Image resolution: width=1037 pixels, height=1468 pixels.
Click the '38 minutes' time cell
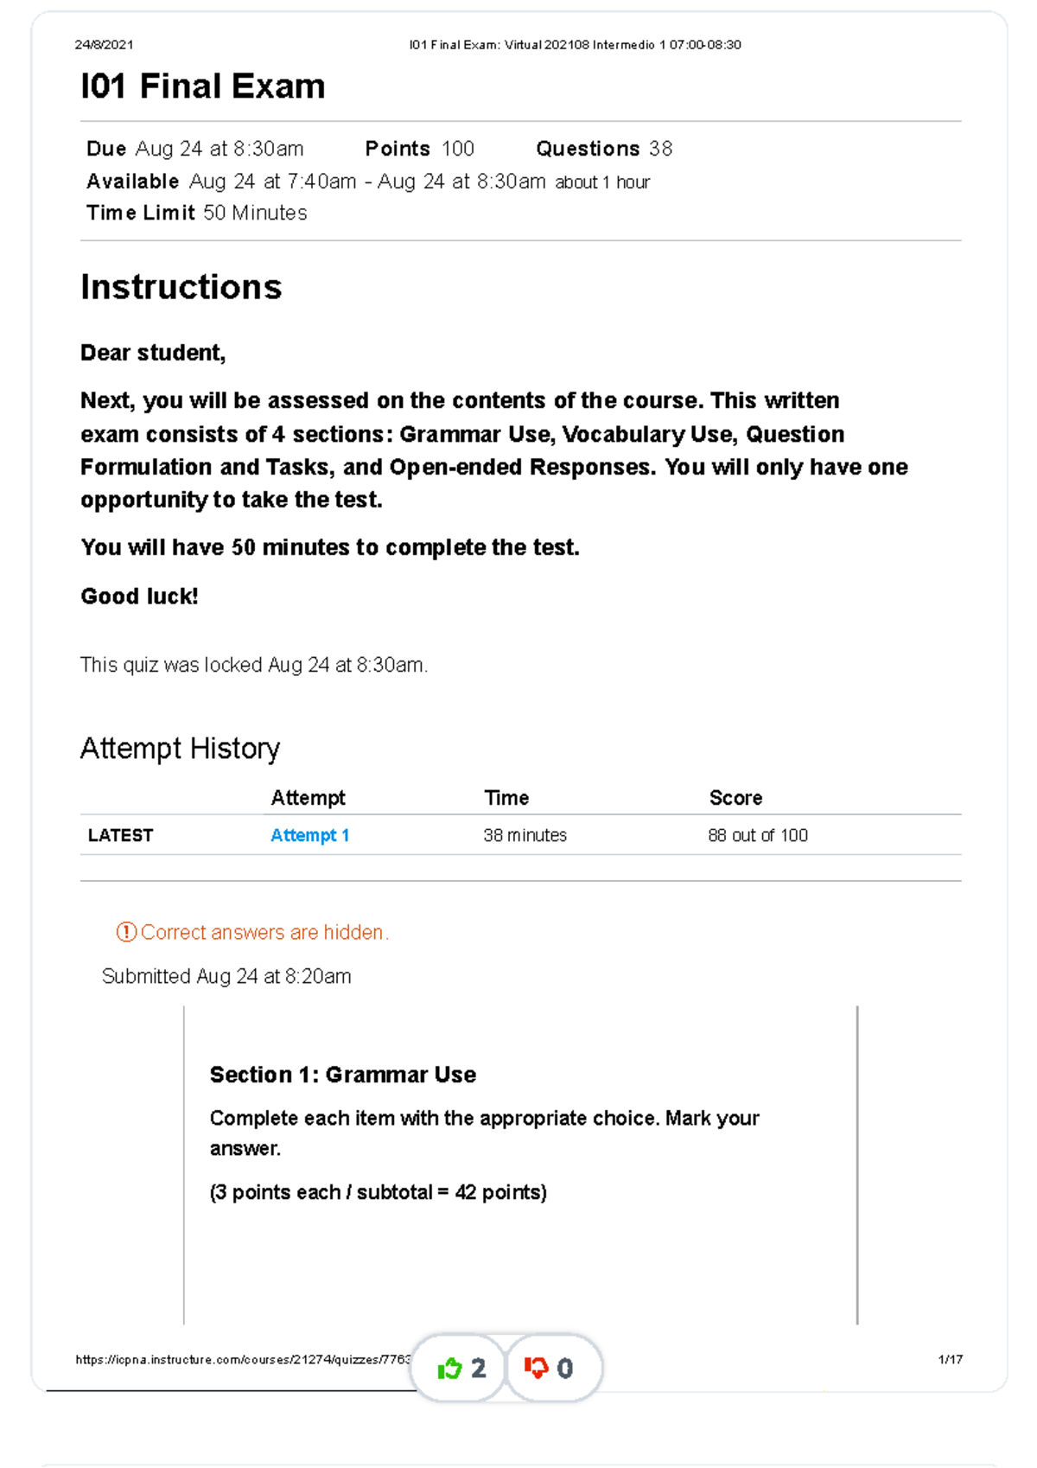tap(525, 835)
